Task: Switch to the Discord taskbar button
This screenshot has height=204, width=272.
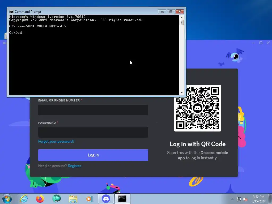Action: coord(106,199)
